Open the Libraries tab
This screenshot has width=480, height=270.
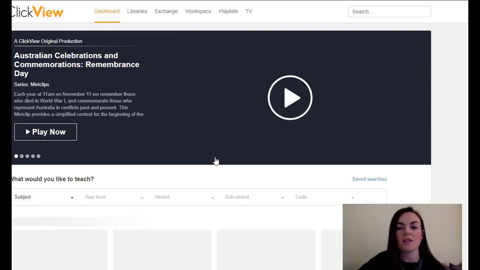(x=137, y=11)
